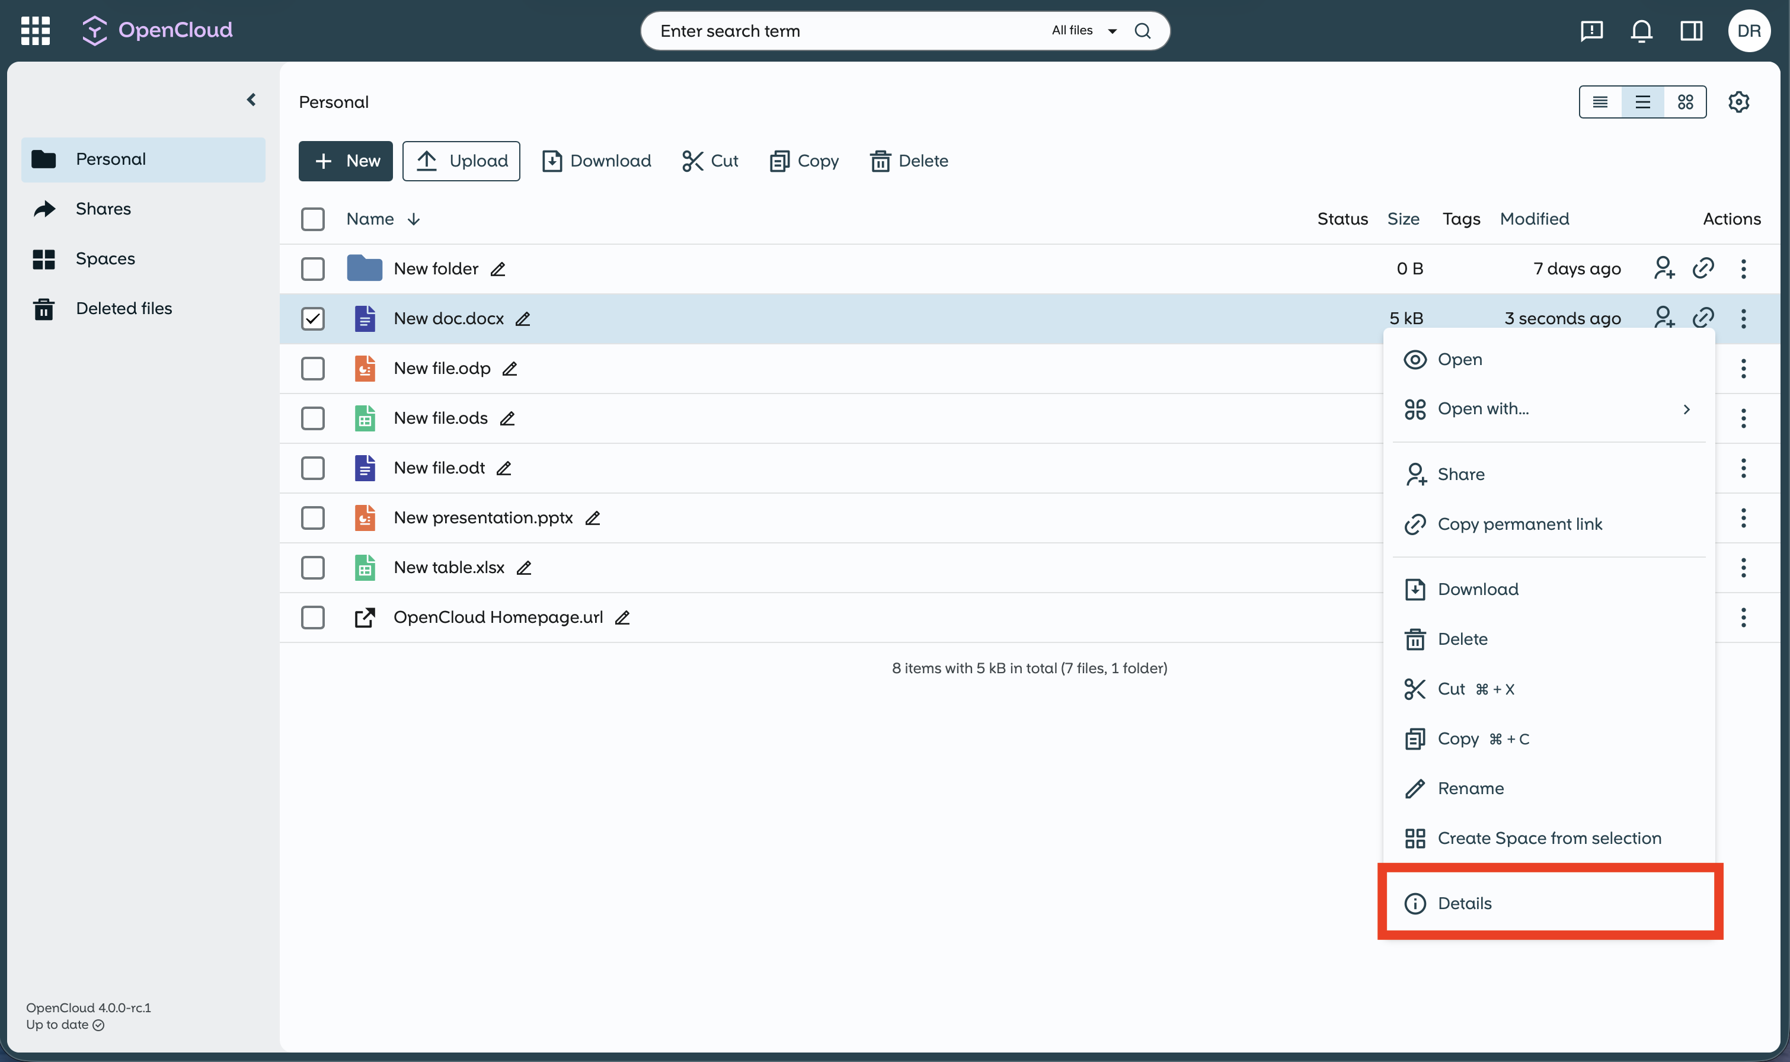Toggle the right sidebar panel icon
1790x1062 pixels.
coord(1692,31)
